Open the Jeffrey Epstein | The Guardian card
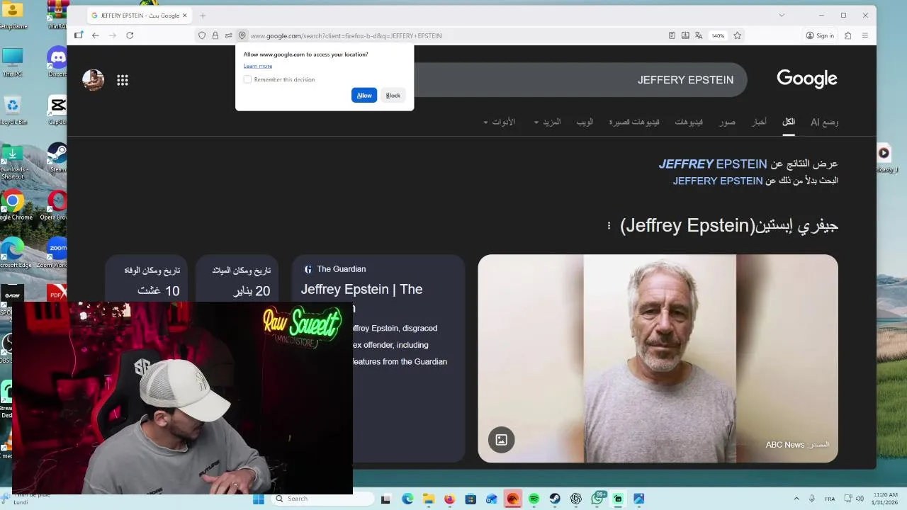Image resolution: width=907 pixels, height=510 pixels. [x=378, y=358]
